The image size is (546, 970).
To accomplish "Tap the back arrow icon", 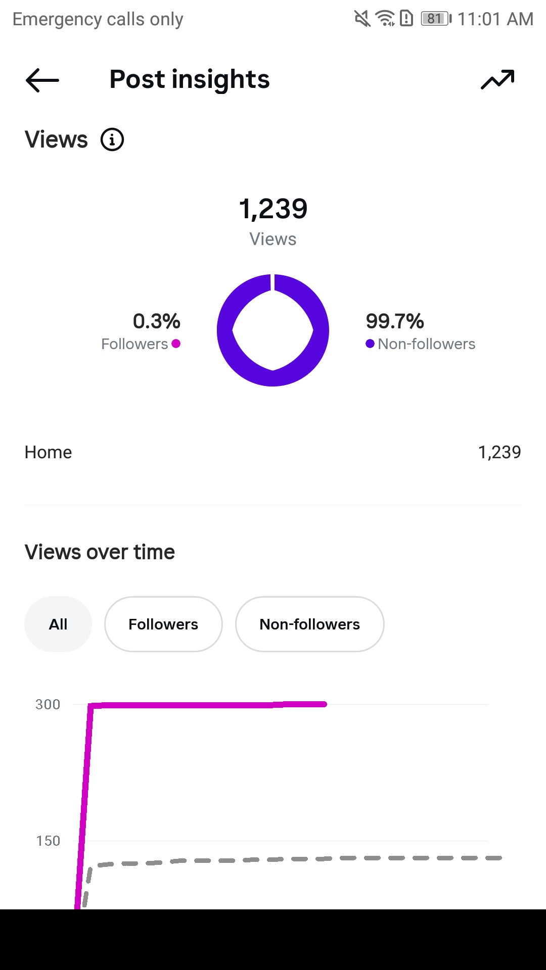I will point(42,80).
